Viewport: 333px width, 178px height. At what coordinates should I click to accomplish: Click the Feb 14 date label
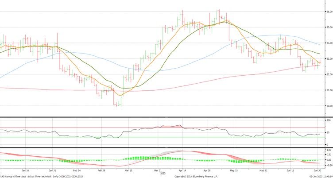tap(77, 170)
